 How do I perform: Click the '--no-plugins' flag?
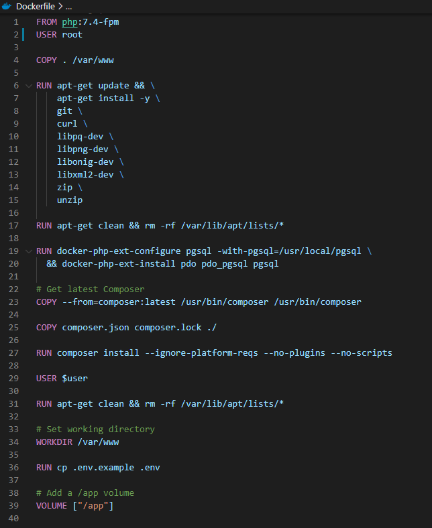click(294, 353)
